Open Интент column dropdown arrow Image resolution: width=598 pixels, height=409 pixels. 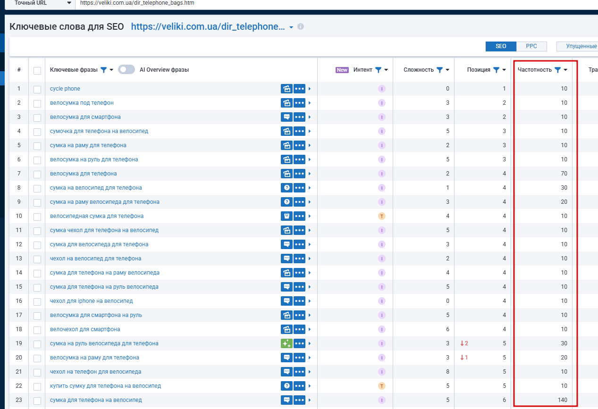tap(386, 70)
